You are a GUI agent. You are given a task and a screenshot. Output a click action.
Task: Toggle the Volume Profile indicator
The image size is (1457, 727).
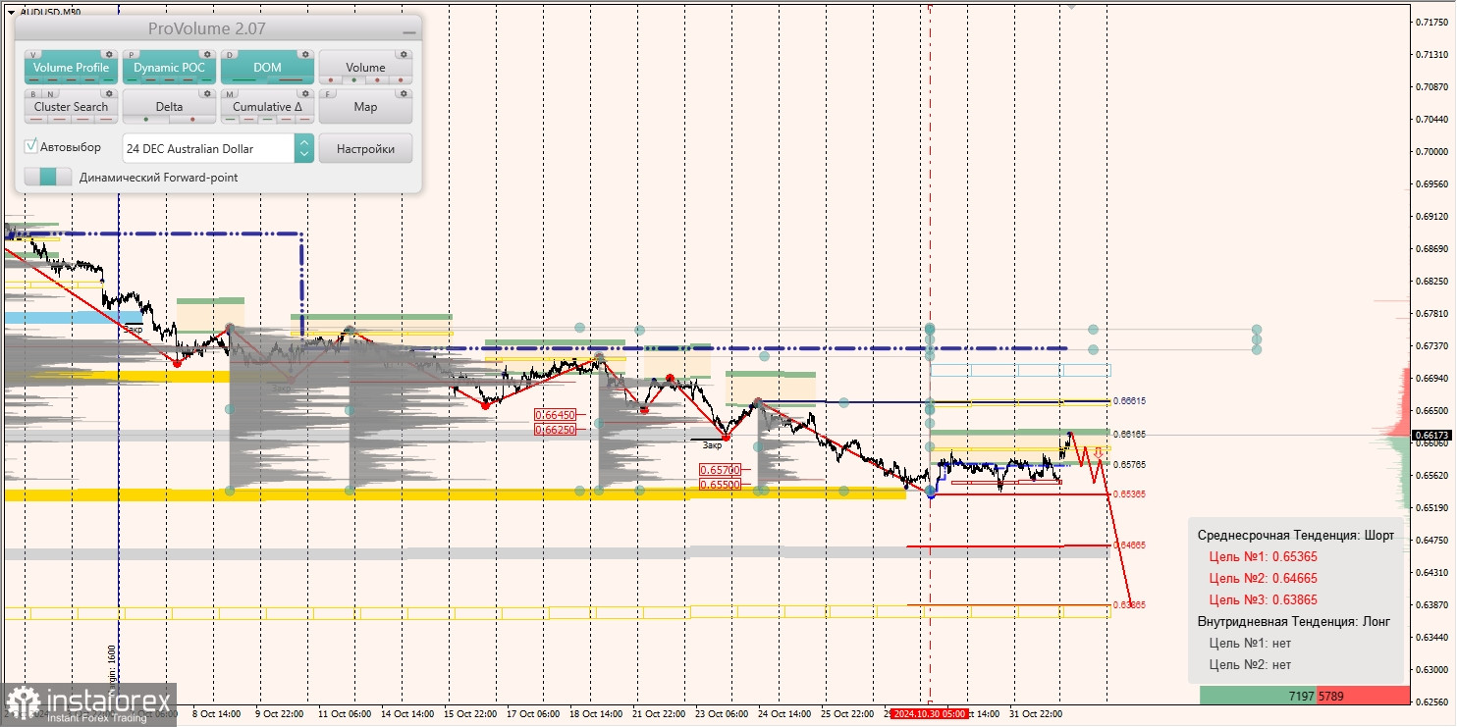[x=71, y=68]
